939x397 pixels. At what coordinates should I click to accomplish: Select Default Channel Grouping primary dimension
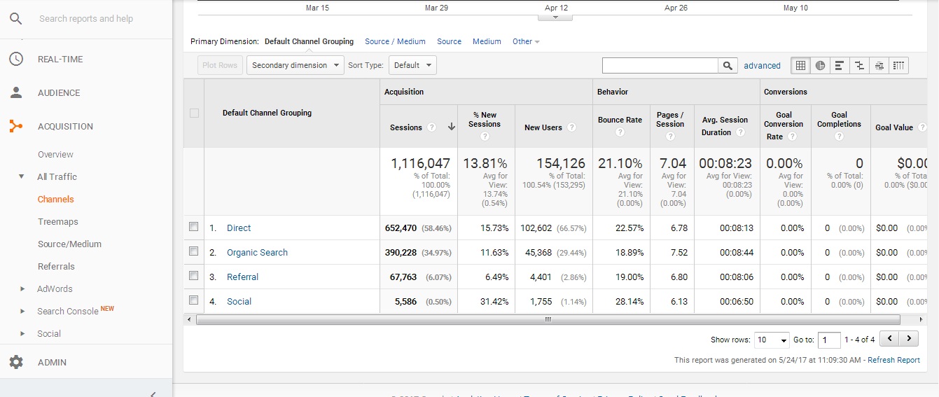(x=309, y=41)
